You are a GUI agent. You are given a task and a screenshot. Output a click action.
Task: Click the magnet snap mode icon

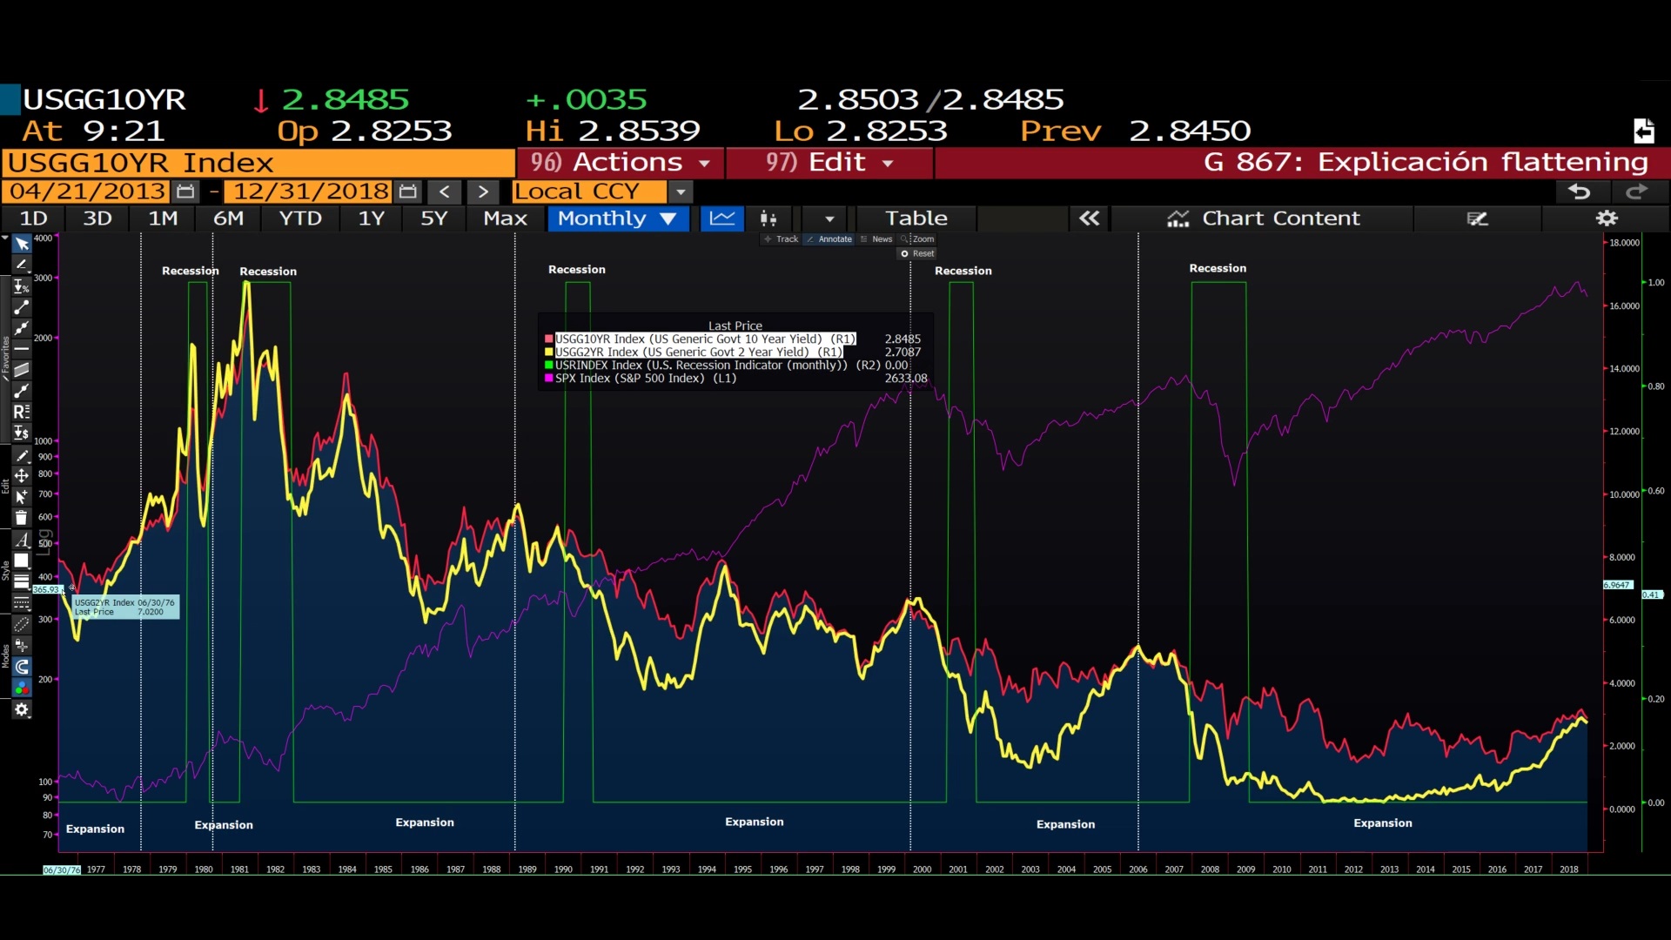click(x=22, y=668)
